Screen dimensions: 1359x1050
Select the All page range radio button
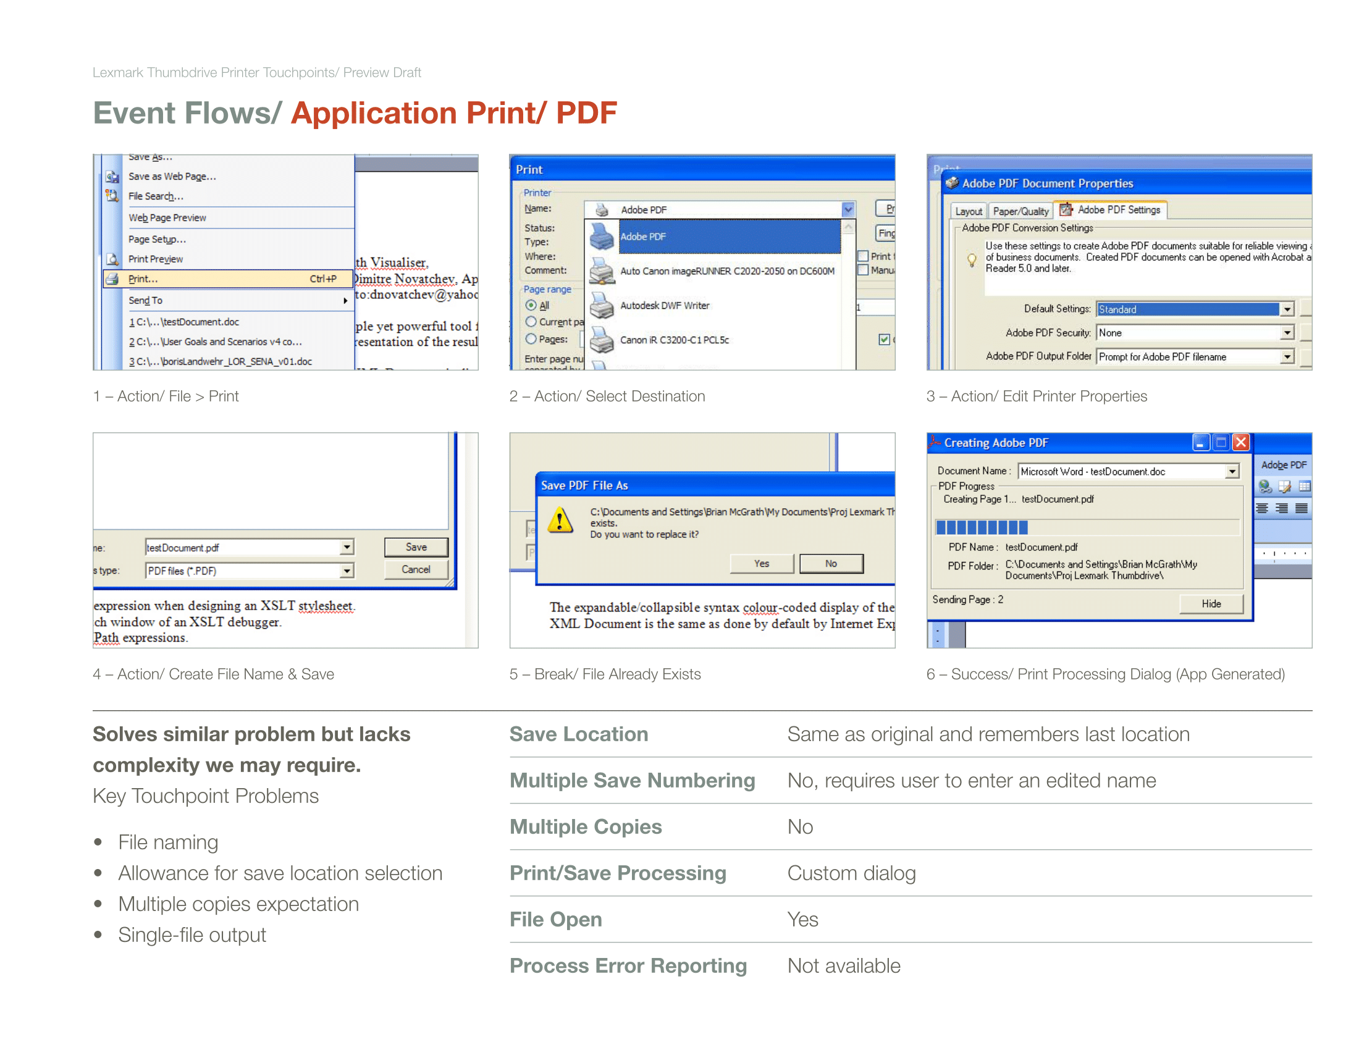point(531,305)
